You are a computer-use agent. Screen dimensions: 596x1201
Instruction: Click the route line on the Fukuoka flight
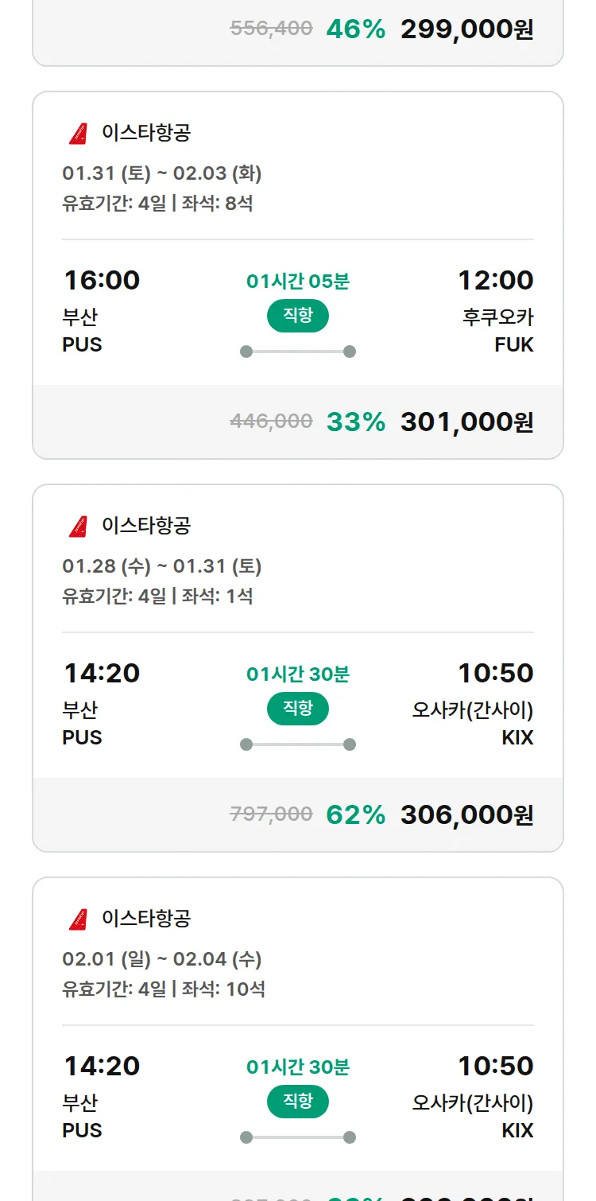(297, 352)
